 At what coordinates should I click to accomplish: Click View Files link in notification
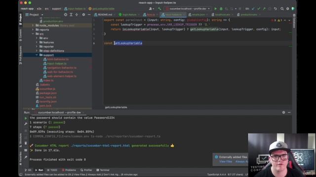[x=226, y=162]
